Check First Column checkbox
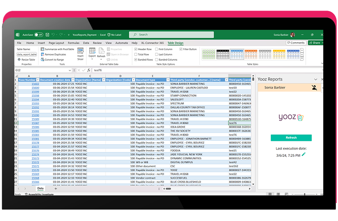338x221 pixels. tap(157, 49)
